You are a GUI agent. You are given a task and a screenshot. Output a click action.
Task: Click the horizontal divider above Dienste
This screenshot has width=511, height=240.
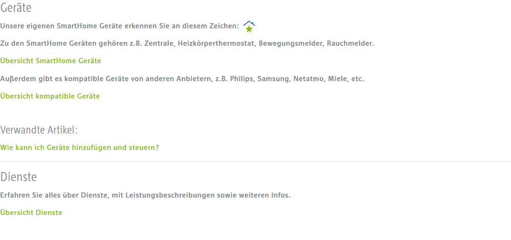tap(255, 161)
